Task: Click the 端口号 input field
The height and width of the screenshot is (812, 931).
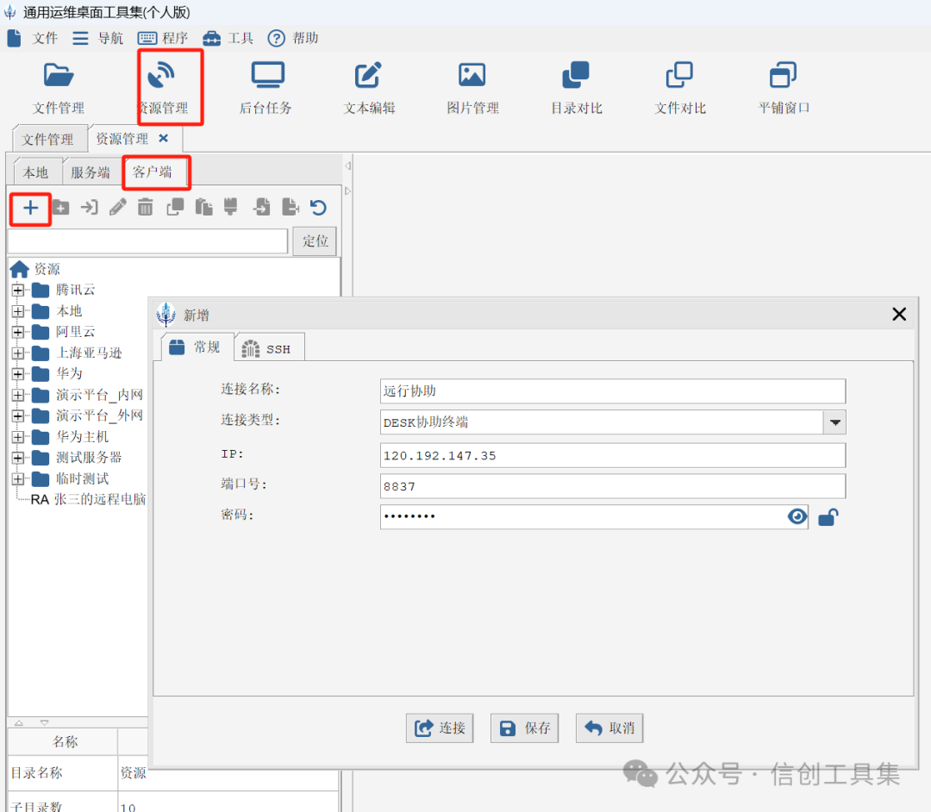Action: [x=613, y=486]
